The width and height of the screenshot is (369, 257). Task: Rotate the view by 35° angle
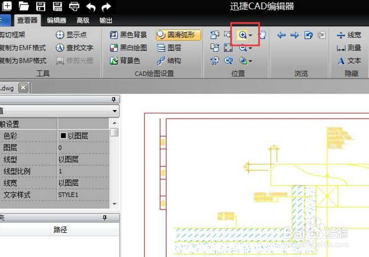click(214, 61)
